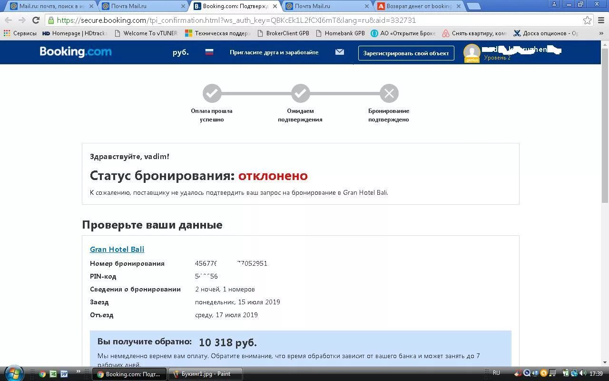Close the Возврат денег от booking tab
The width and height of the screenshot is (609, 381).
tap(458, 6)
